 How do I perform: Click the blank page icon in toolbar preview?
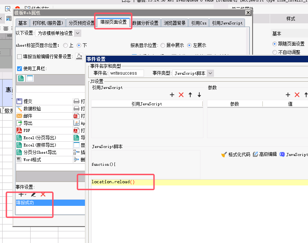tap(30, 78)
